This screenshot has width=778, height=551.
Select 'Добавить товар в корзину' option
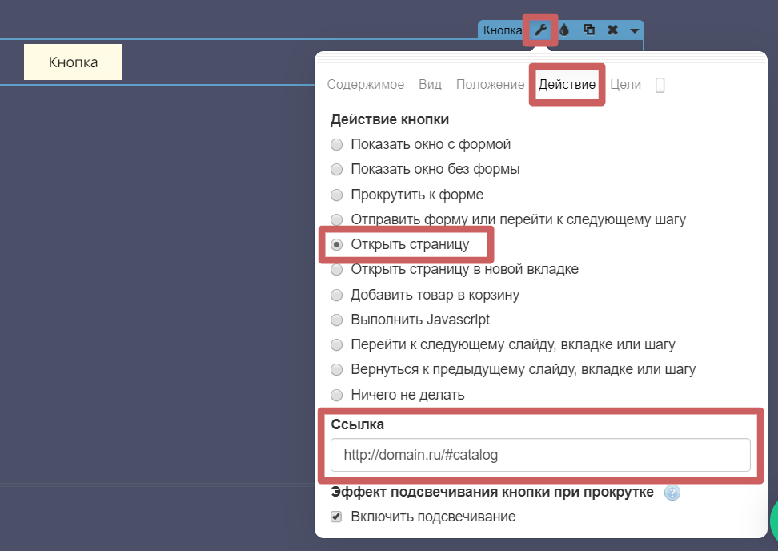[x=337, y=295]
